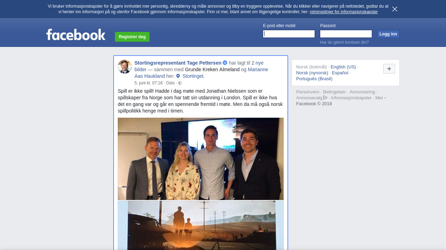Open the Stortinget location link

pos(193,76)
